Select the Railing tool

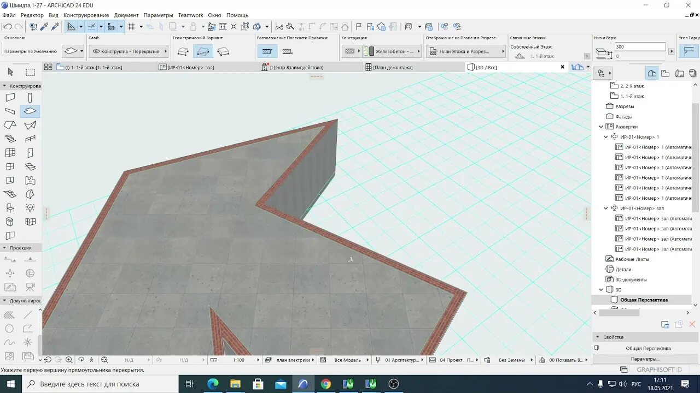click(30, 139)
